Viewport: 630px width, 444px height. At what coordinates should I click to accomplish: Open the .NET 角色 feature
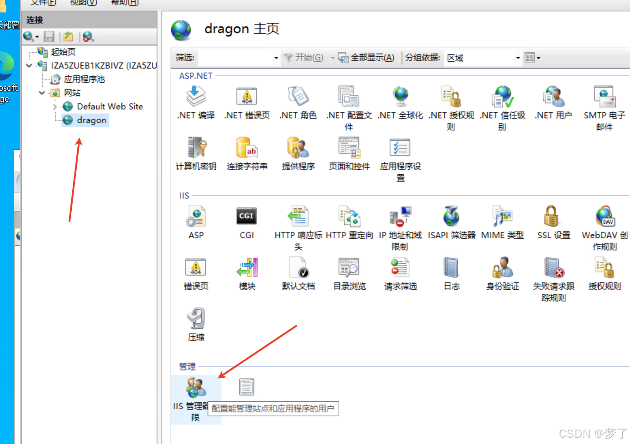tap(298, 103)
